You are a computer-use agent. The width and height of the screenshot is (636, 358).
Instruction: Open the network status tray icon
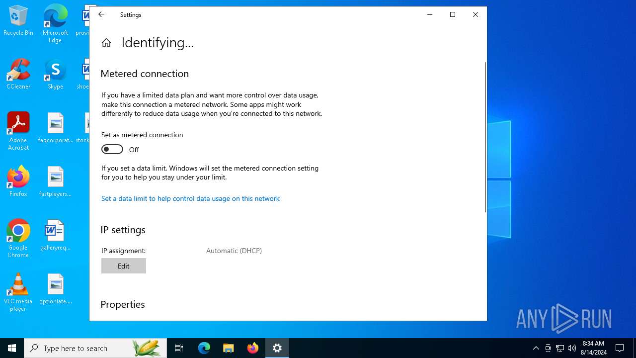pyautogui.click(x=560, y=348)
